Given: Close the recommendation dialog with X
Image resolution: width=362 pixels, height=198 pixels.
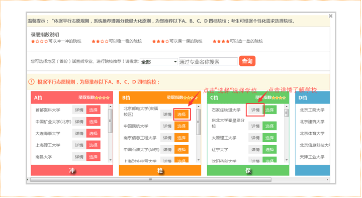Looking at the screenshot, I should (x=330, y=16).
